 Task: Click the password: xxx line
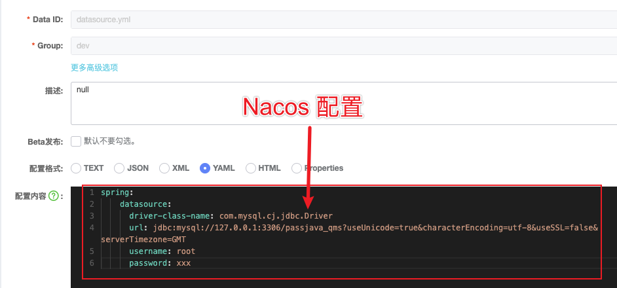tap(159, 263)
